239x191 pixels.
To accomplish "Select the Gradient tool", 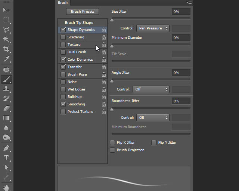I will (6, 118).
